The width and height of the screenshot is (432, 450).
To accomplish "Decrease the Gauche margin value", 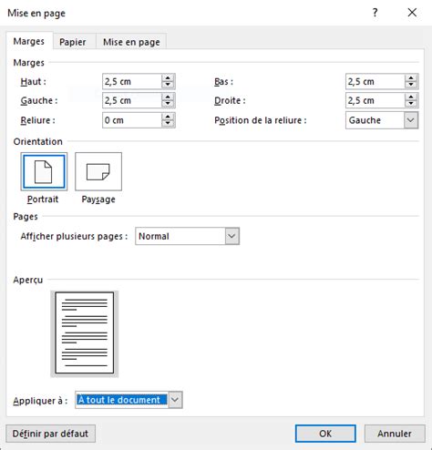I will [168, 104].
